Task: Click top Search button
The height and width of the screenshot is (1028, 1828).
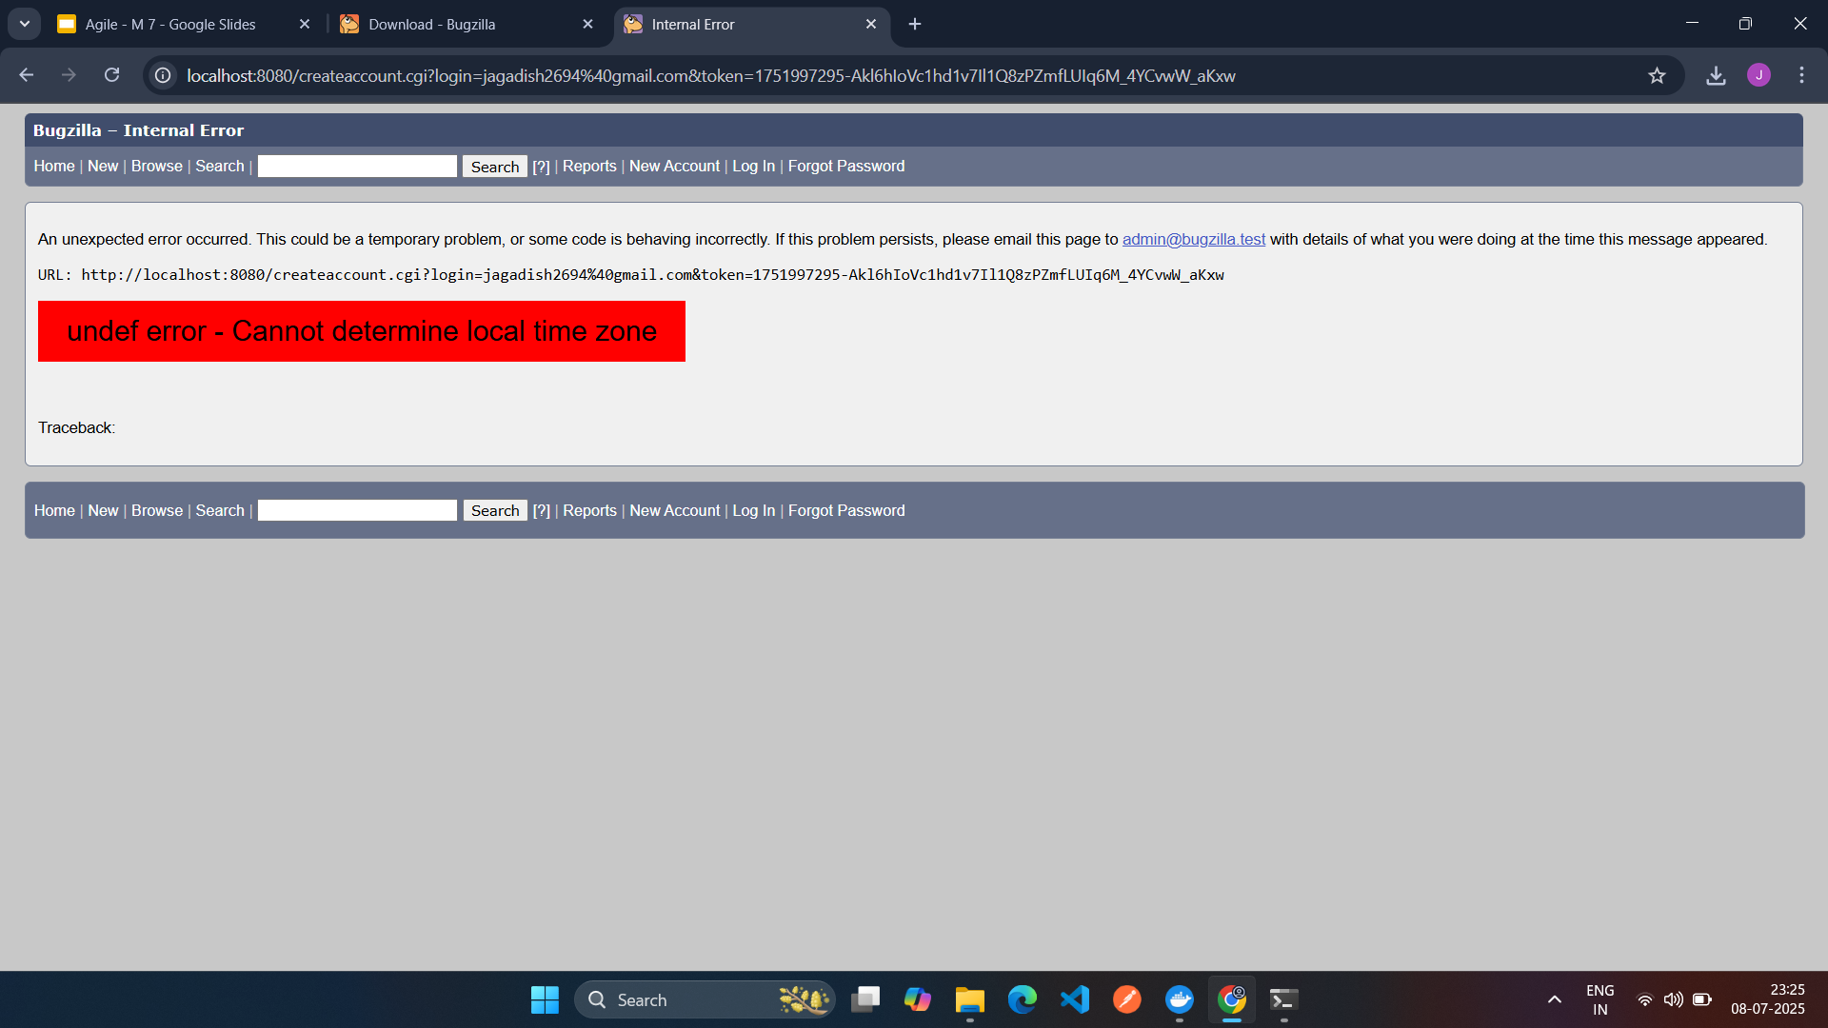Action: tap(495, 167)
